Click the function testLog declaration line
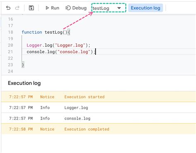The image size is (196, 153). [46, 32]
